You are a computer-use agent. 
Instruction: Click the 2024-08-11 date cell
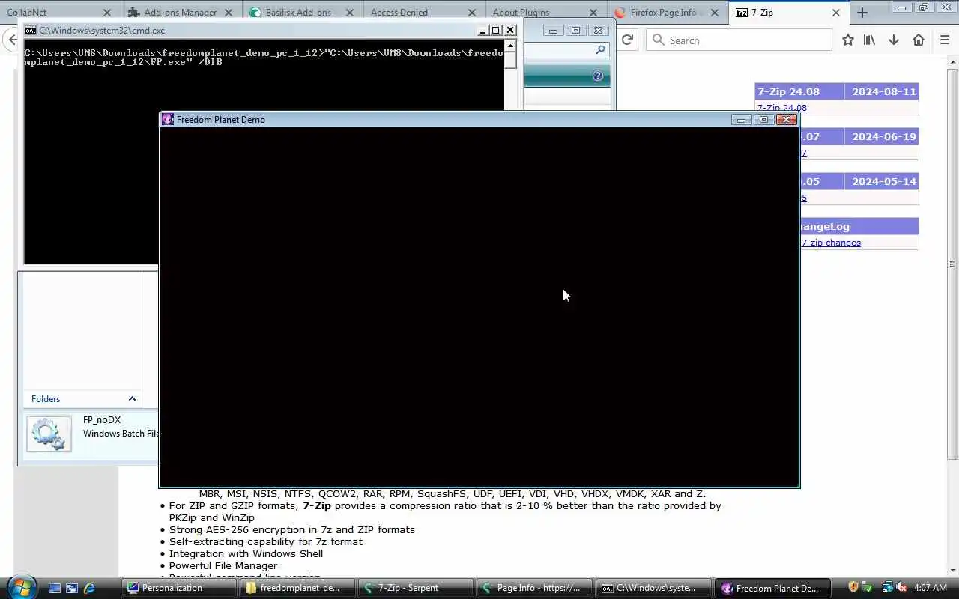pyautogui.click(x=883, y=91)
